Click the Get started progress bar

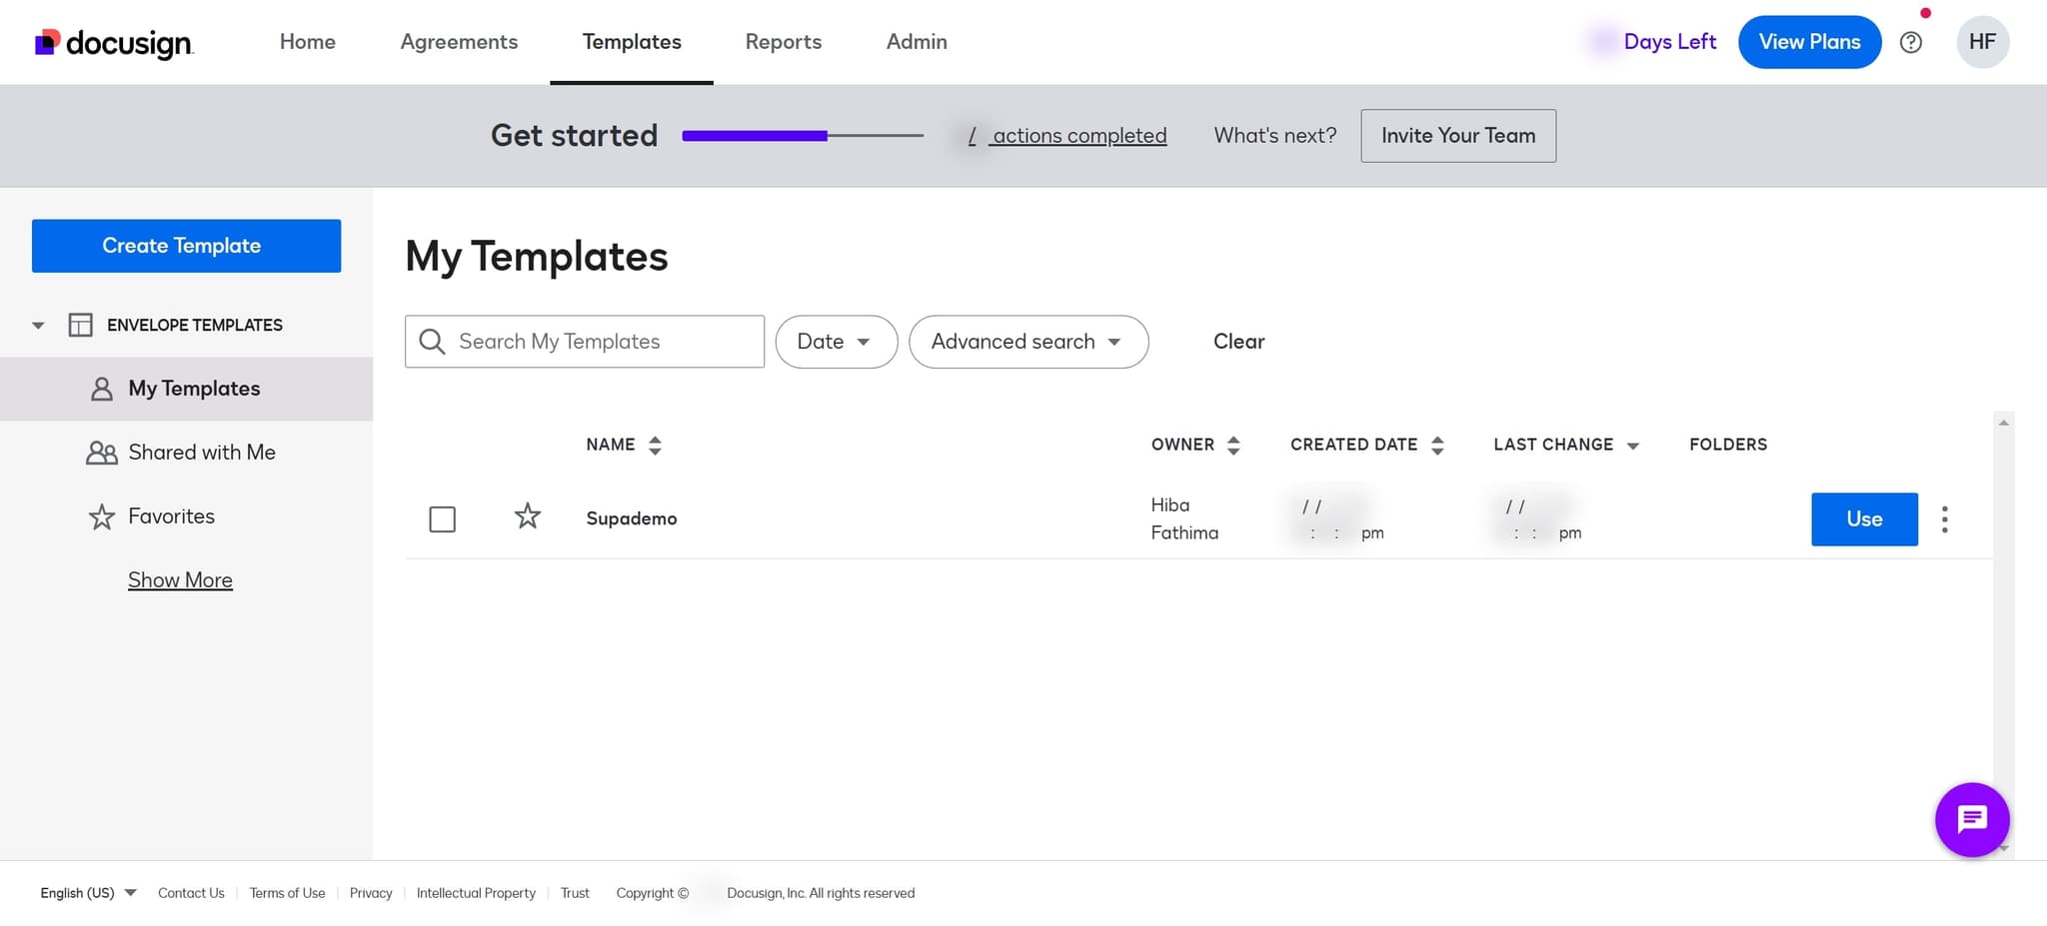click(x=802, y=136)
